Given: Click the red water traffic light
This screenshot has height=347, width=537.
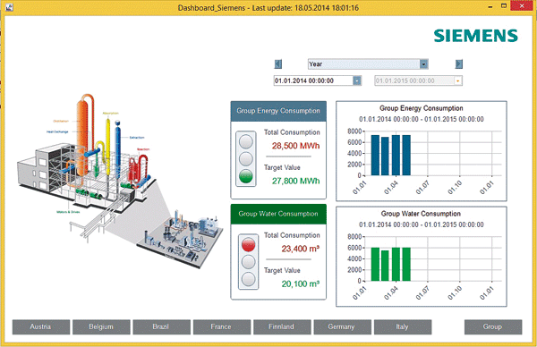Looking at the screenshot, I should [x=248, y=245].
